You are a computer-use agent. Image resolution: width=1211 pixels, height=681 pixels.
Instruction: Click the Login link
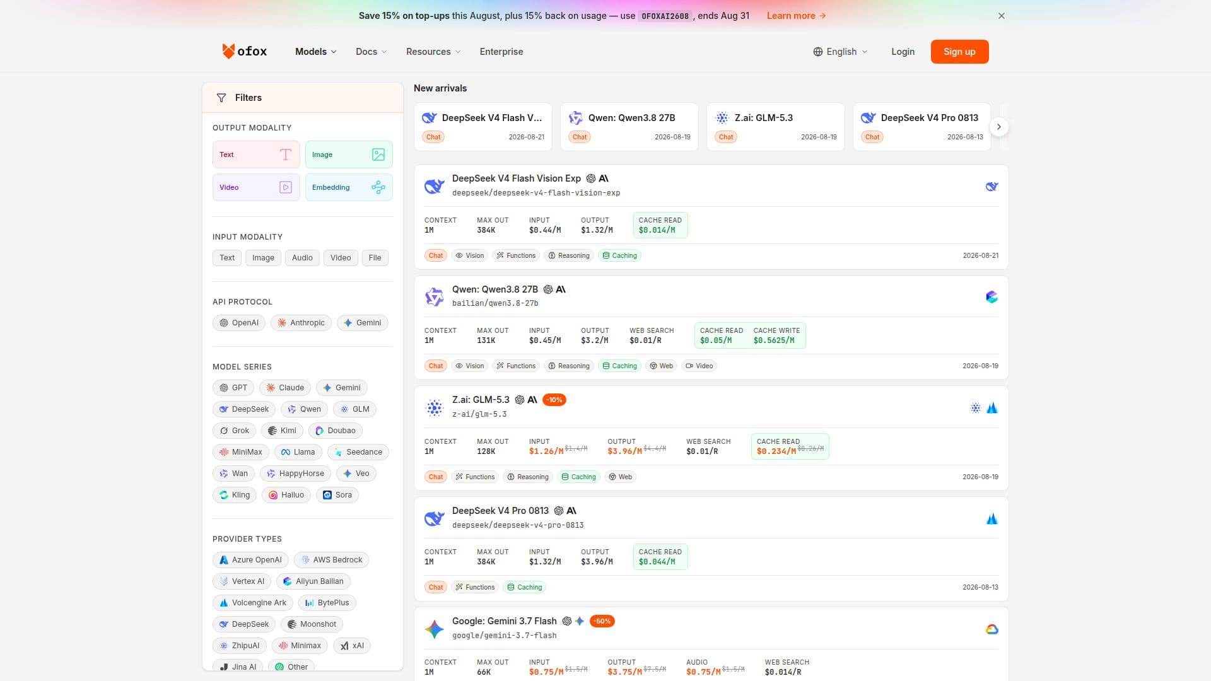903,52
